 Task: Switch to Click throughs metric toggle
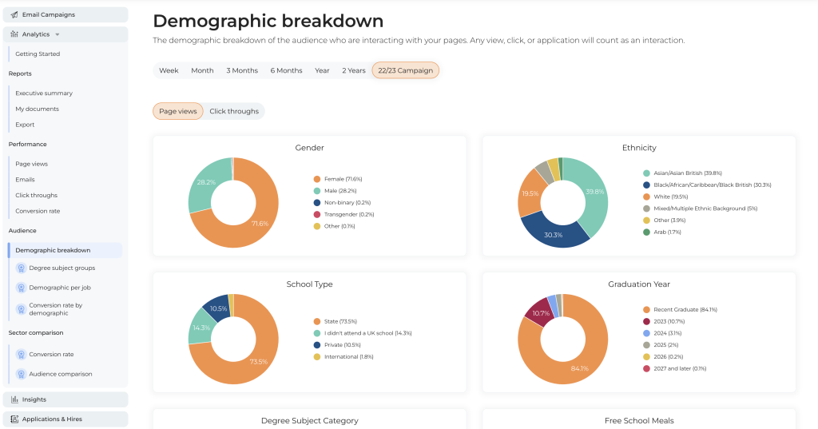234,111
